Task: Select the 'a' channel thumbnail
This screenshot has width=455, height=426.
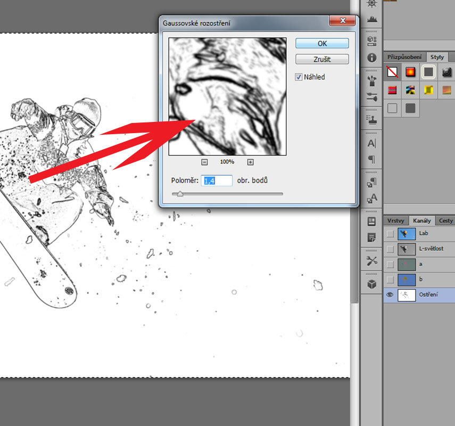Action: 407,264
